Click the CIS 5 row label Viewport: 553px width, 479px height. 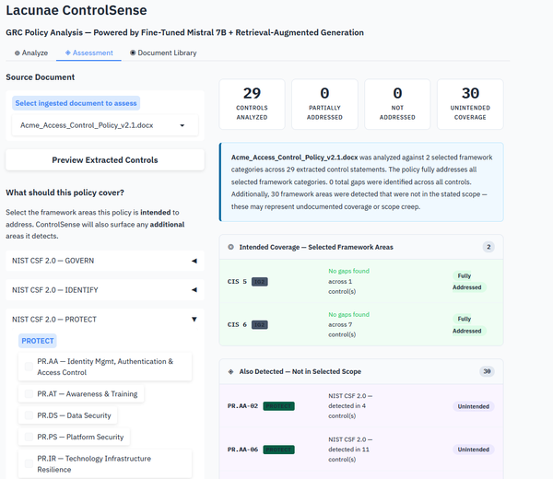coord(237,282)
